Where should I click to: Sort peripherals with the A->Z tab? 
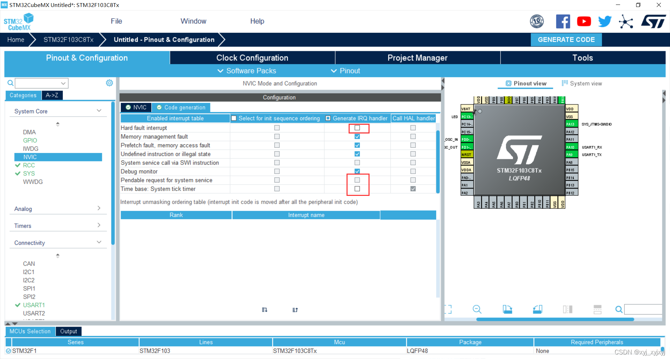click(x=52, y=95)
